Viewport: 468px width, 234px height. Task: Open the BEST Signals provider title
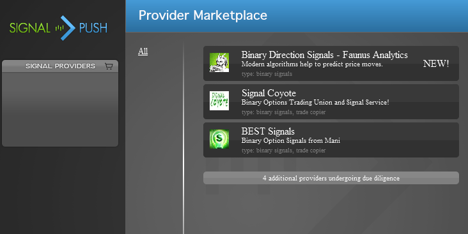point(268,131)
